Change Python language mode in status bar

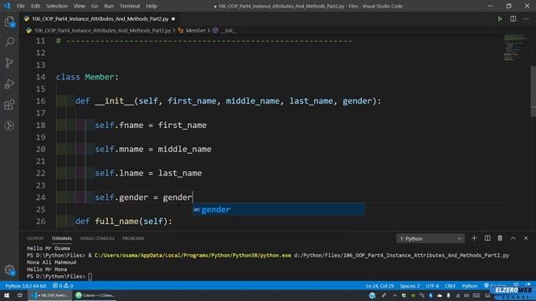point(469,286)
